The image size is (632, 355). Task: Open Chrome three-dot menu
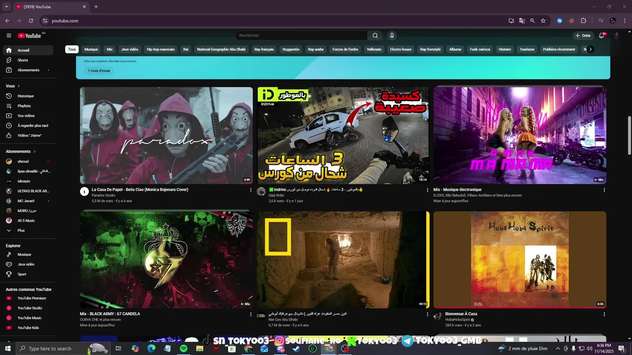pyautogui.click(x=624, y=21)
